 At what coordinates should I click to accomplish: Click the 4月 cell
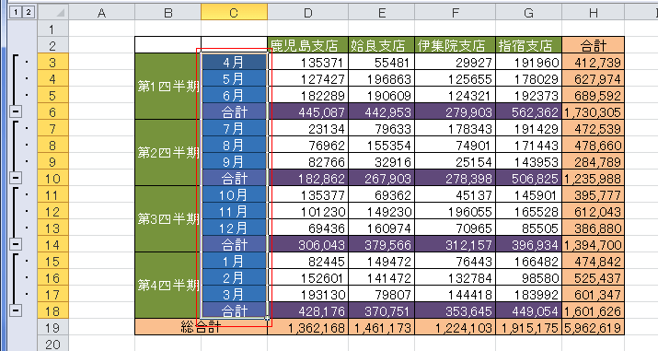click(x=234, y=62)
